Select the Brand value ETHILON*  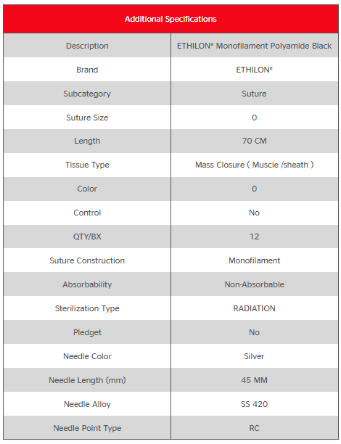pos(255,70)
